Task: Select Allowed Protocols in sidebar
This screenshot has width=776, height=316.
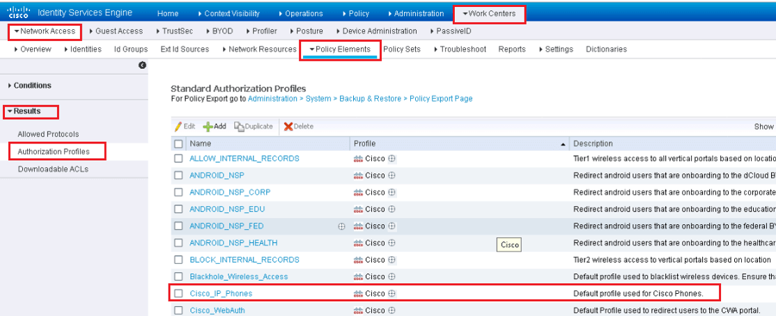Action: pos(48,134)
